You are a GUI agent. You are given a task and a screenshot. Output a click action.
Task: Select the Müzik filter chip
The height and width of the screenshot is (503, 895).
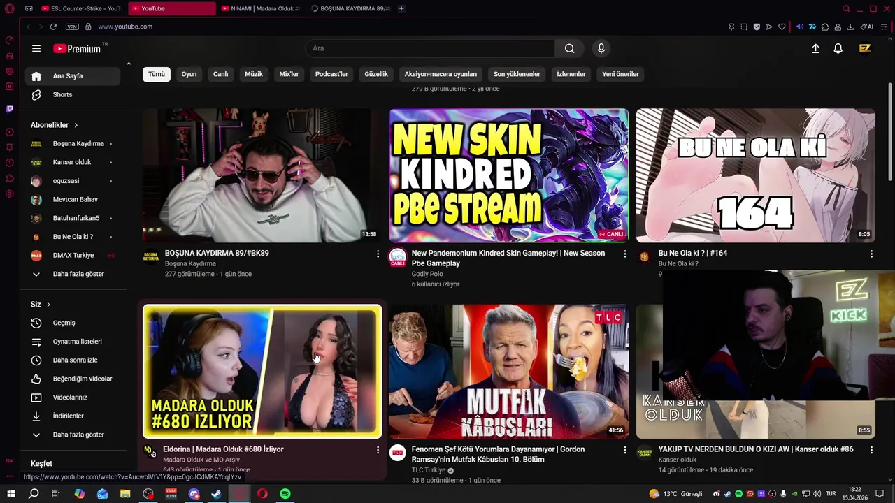click(254, 74)
